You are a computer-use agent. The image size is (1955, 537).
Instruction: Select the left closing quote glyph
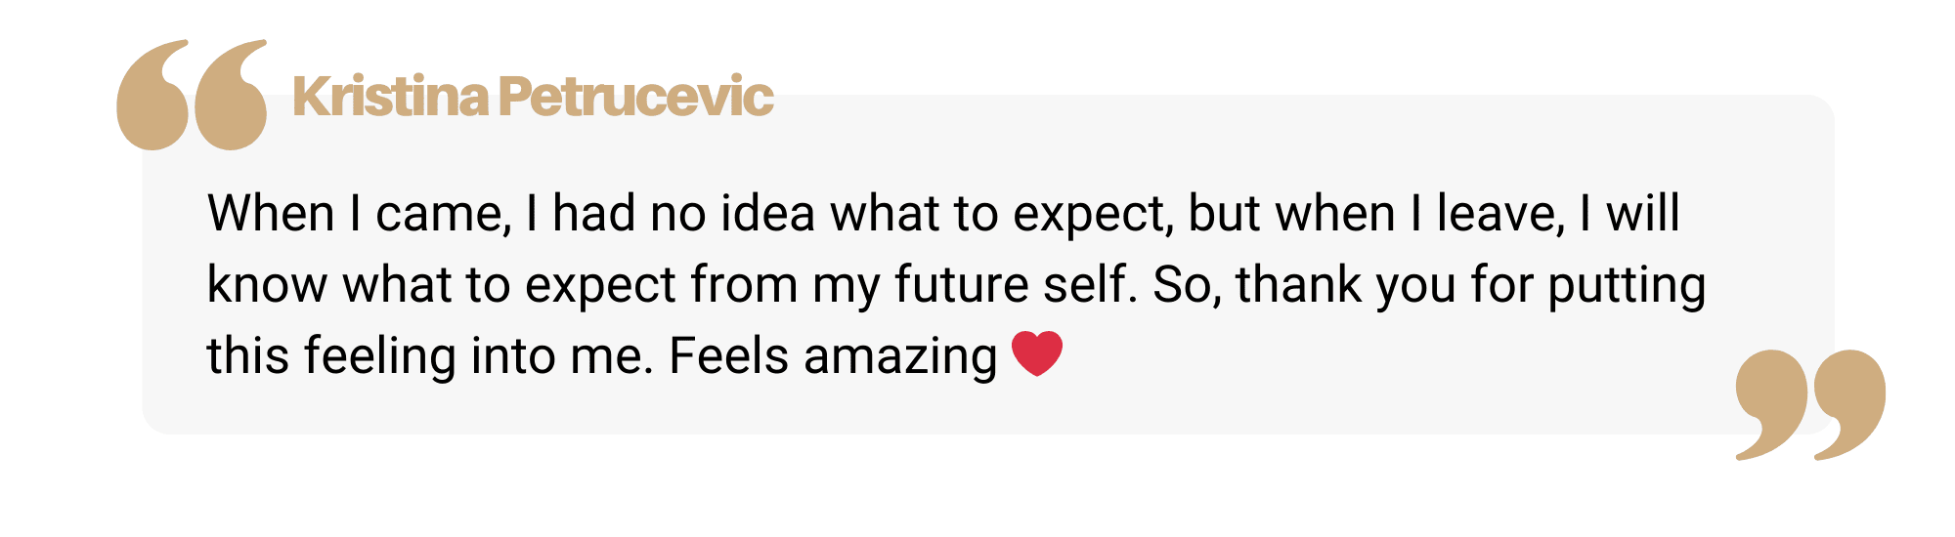click(x=1771, y=404)
